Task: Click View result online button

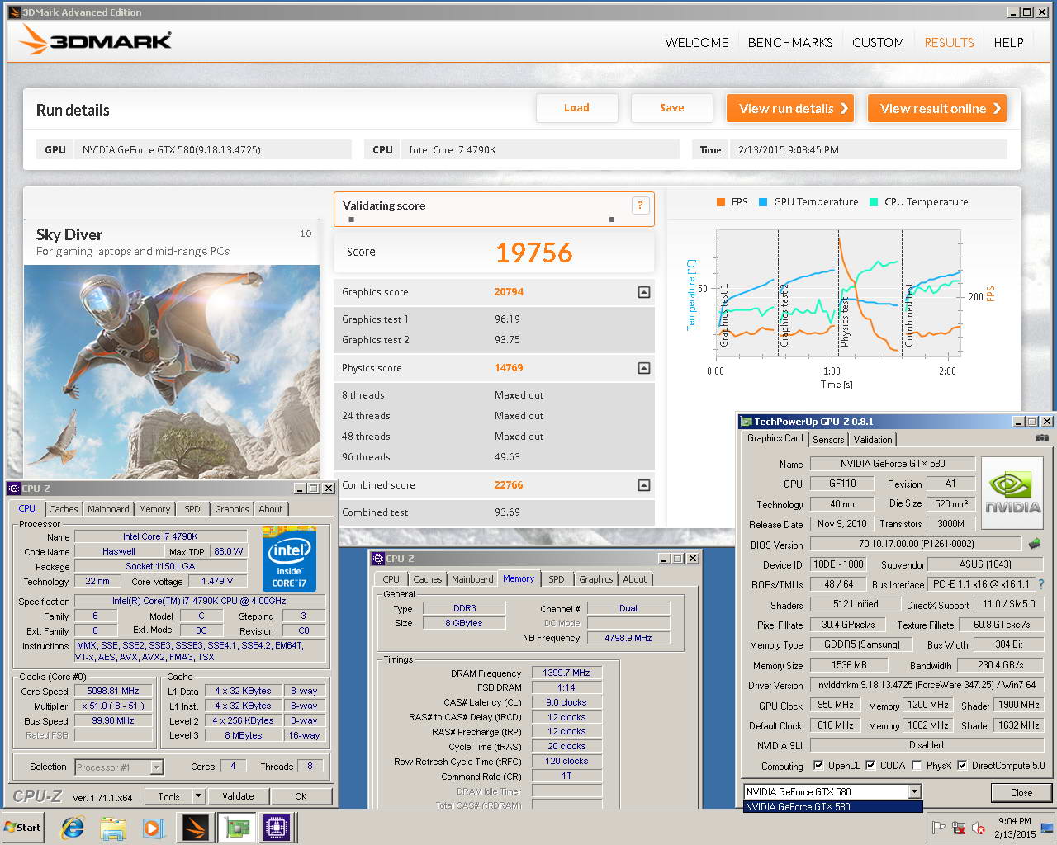Action: [x=937, y=108]
